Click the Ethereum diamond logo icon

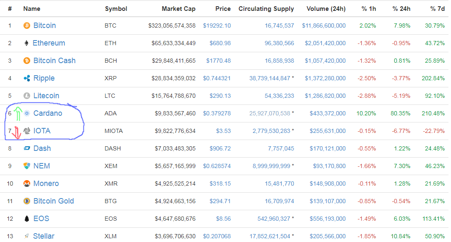pyautogui.click(x=26, y=43)
